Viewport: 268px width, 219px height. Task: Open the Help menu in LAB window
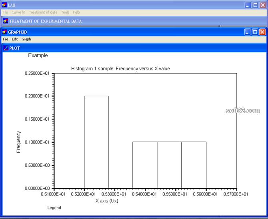click(x=76, y=12)
